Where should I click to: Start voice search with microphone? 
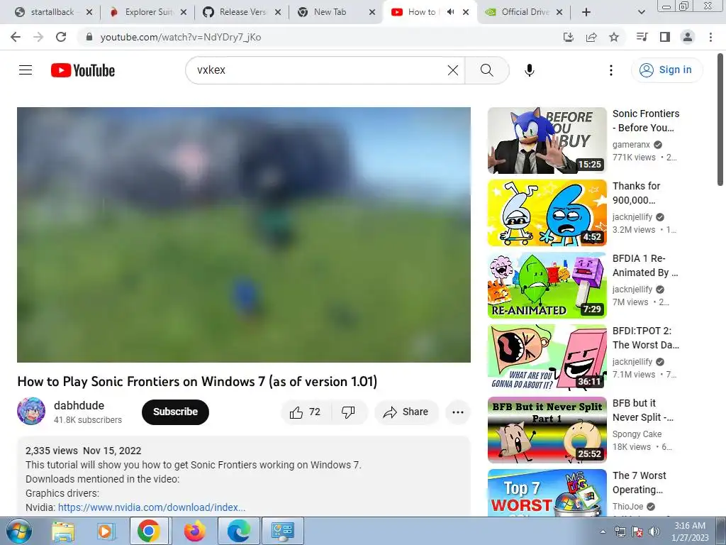pos(529,70)
